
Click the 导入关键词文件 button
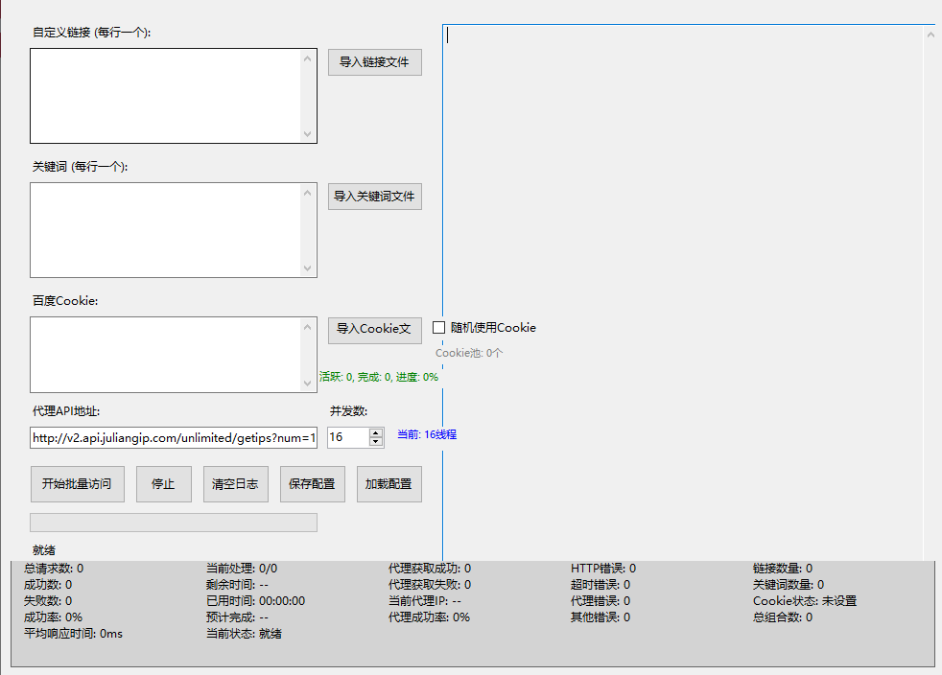[374, 197]
